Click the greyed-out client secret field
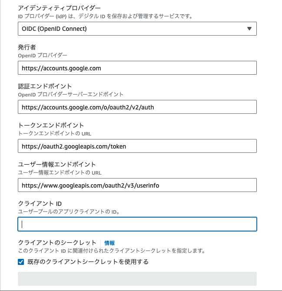This screenshot has width=282, height=291. (137, 279)
